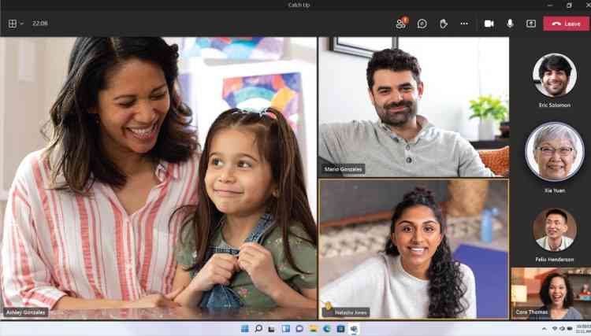Image resolution: width=591 pixels, height=336 pixels.
Task: Open Windows Search from taskbar
Action: 258,329
